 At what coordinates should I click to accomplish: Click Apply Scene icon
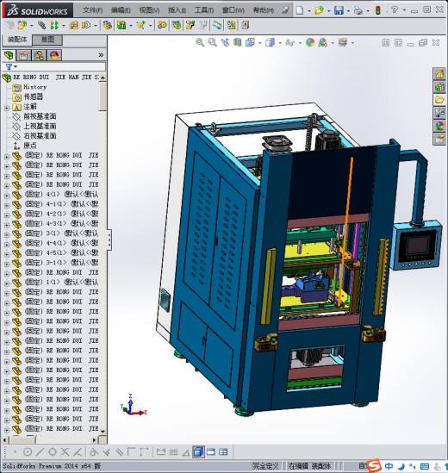point(322,42)
